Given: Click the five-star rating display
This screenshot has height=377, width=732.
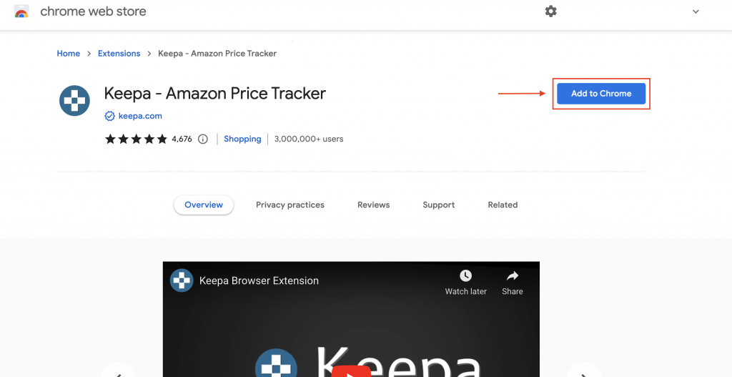Looking at the screenshot, I should (136, 139).
